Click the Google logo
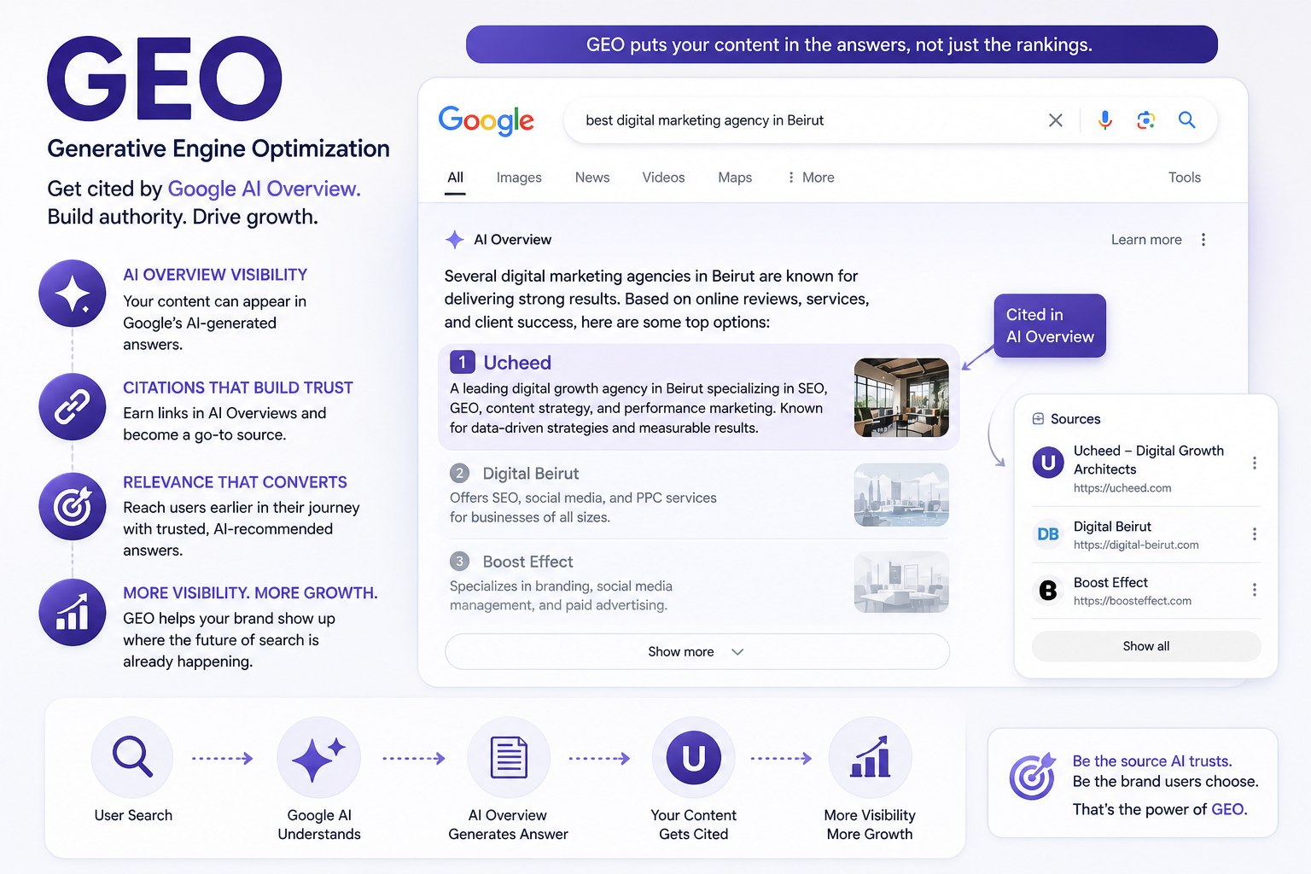The width and height of the screenshot is (1311, 874). point(487,120)
